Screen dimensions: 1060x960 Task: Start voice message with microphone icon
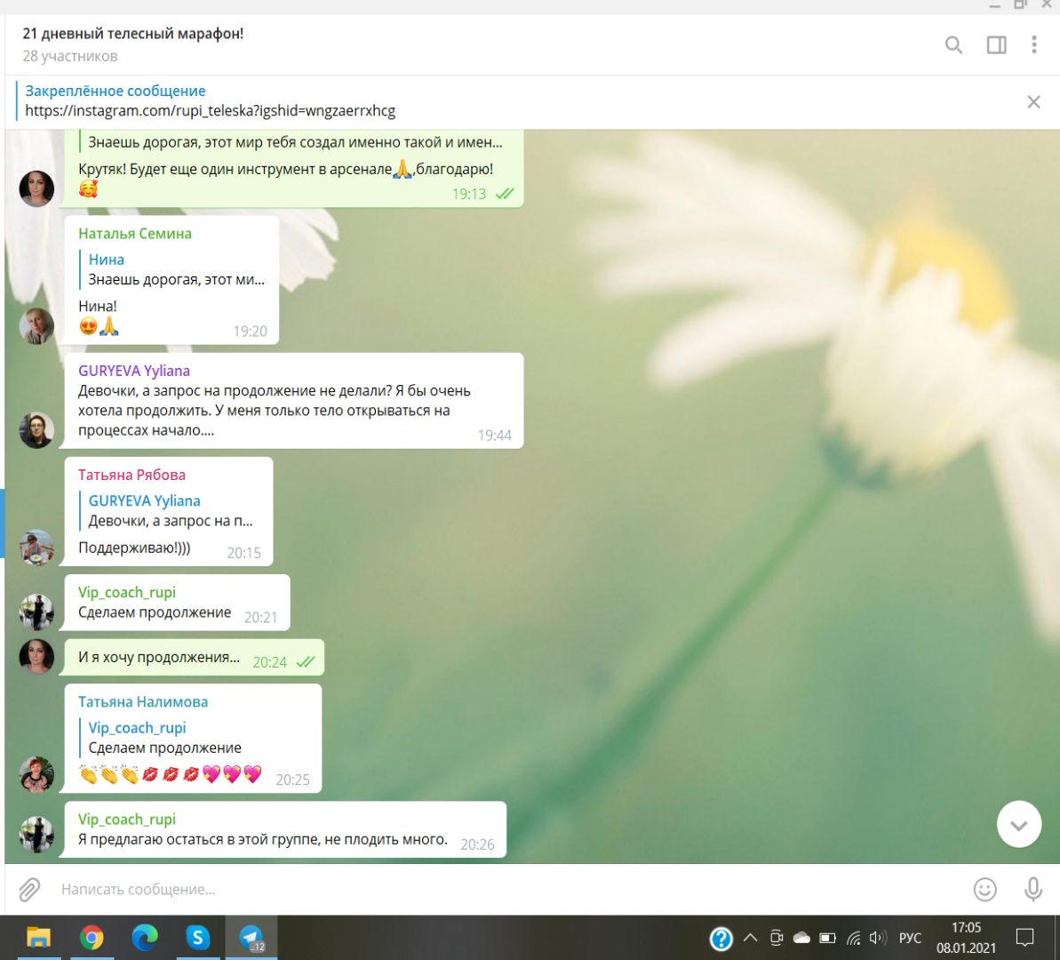[1033, 889]
